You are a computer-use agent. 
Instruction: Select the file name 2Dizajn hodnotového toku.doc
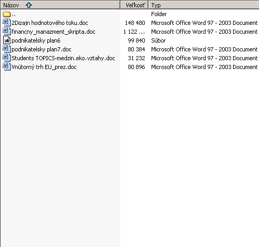50,23
